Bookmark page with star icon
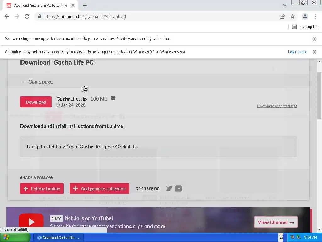 pos(292,16)
